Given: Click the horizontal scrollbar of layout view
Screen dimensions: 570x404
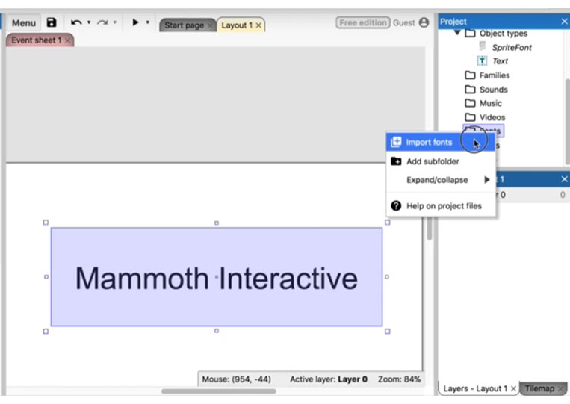Looking at the screenshot, I should (x=218, y=391).
